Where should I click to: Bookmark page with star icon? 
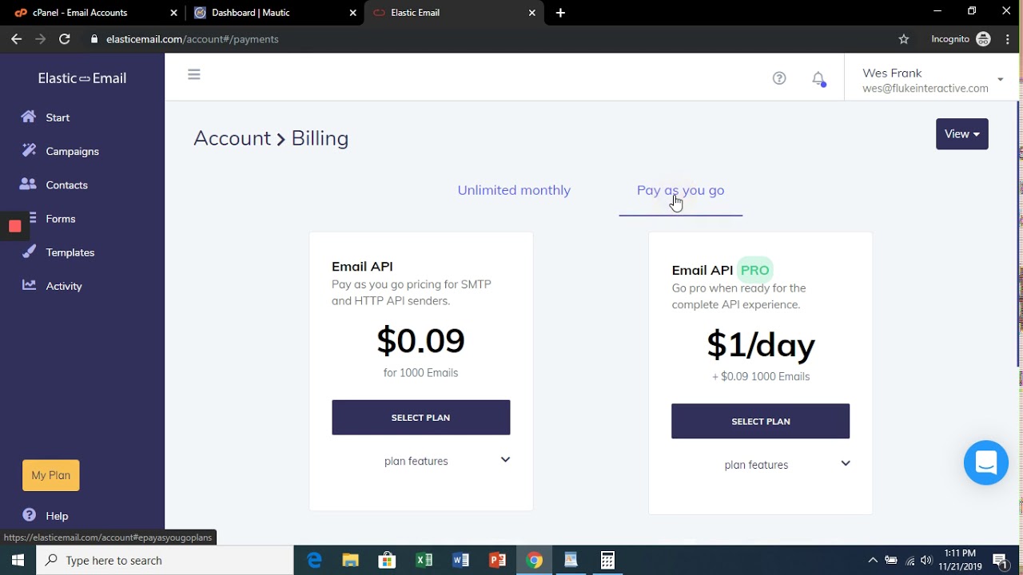pyautogui.click(x=904, y=39)
